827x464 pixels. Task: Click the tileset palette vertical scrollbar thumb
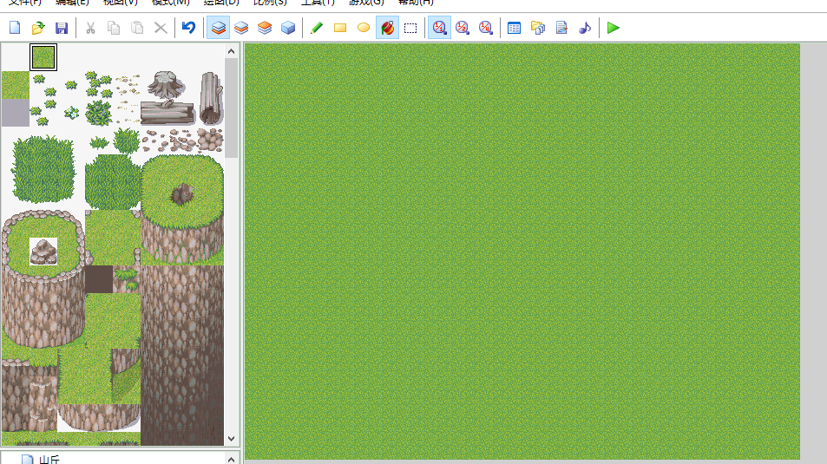231,108
